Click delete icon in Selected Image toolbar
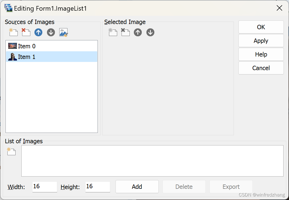The height and width of the screenshot is (200, 289). [125, 32]
